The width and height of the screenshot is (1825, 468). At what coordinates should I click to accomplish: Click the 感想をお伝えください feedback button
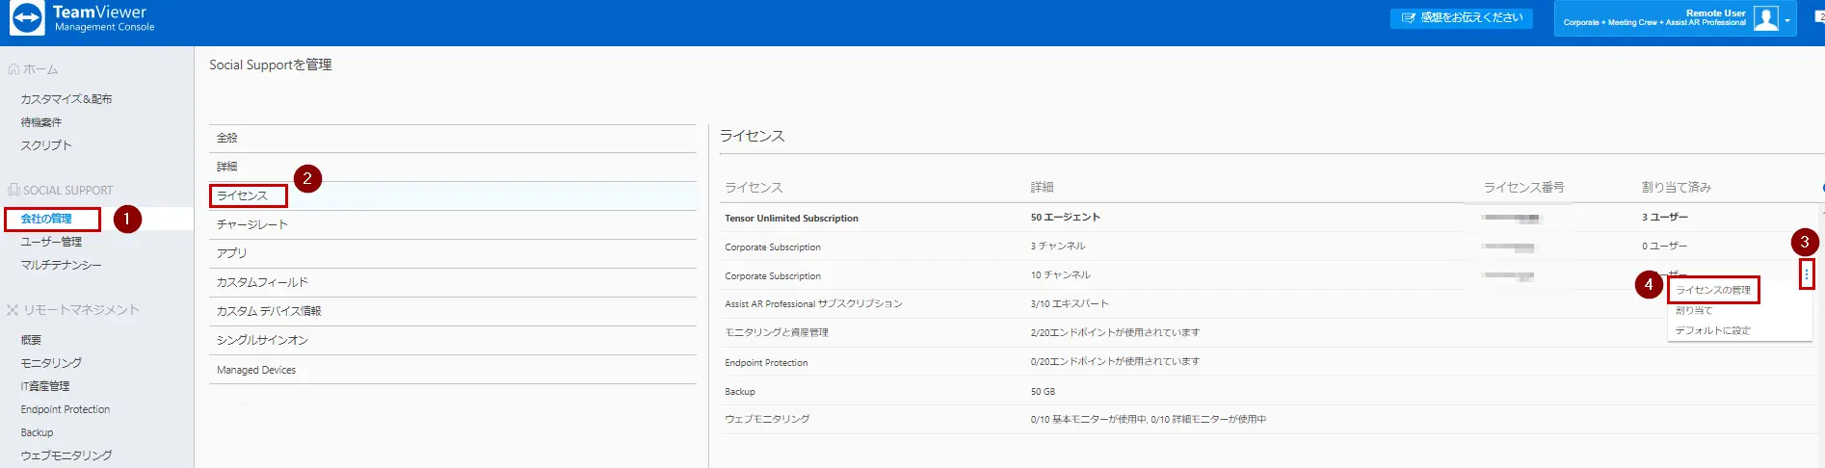(1461, 18)
